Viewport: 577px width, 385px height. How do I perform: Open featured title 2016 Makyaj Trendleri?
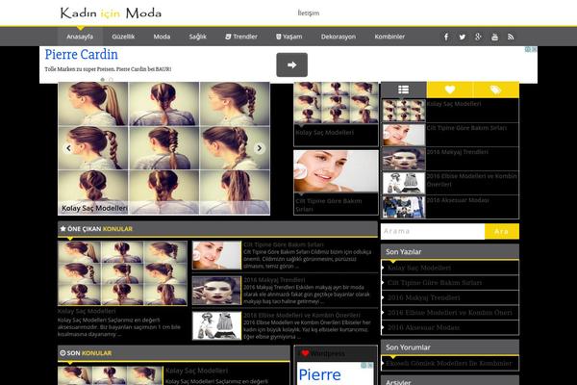[x=274, y=280]
